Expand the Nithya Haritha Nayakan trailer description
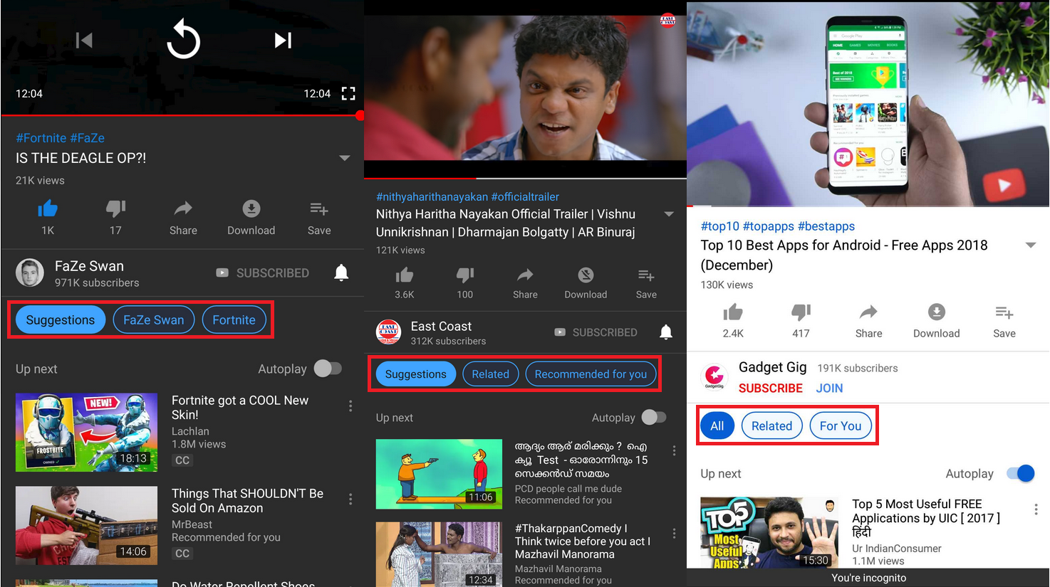The width and height of the screenshot is (1050, 587). pos(669,214)
